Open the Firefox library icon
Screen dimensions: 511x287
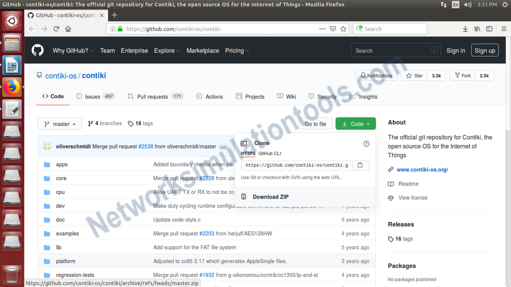point(477,29)
